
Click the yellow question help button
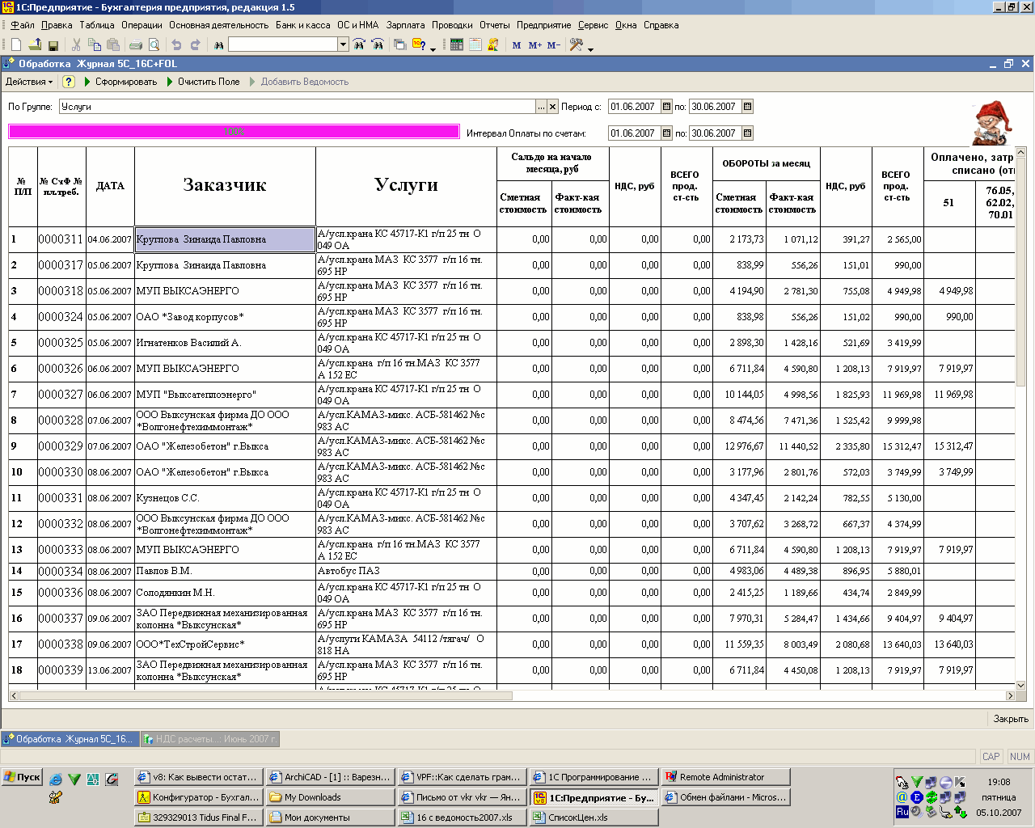tap(69, 82)
